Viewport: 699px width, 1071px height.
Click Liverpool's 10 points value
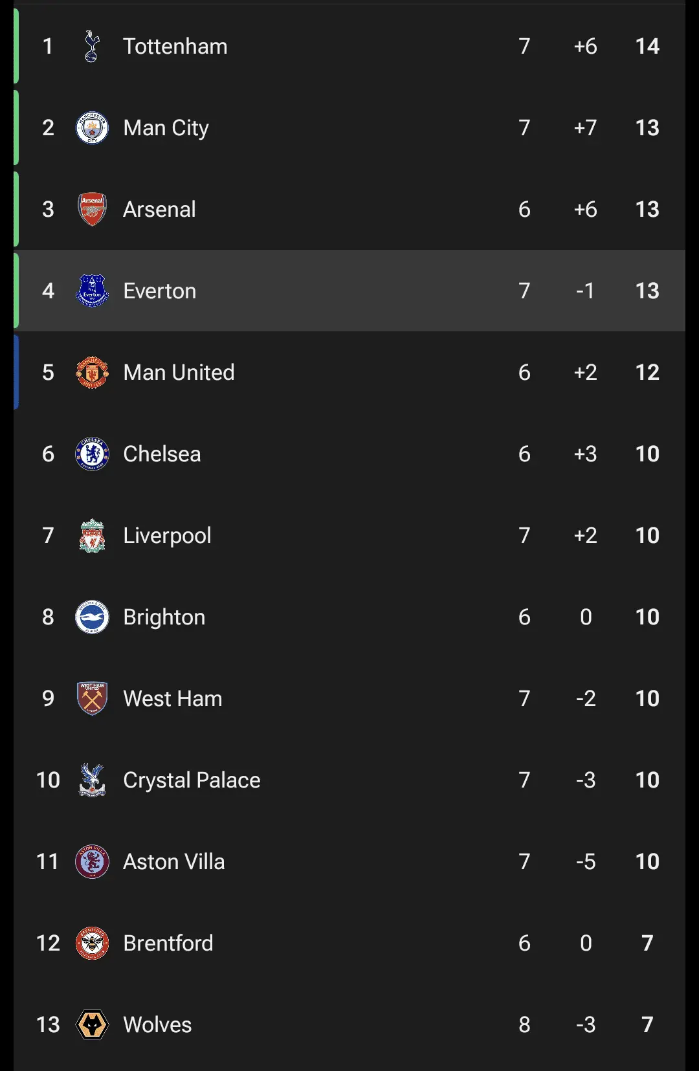pyautogui.click(x=647, y=536)
